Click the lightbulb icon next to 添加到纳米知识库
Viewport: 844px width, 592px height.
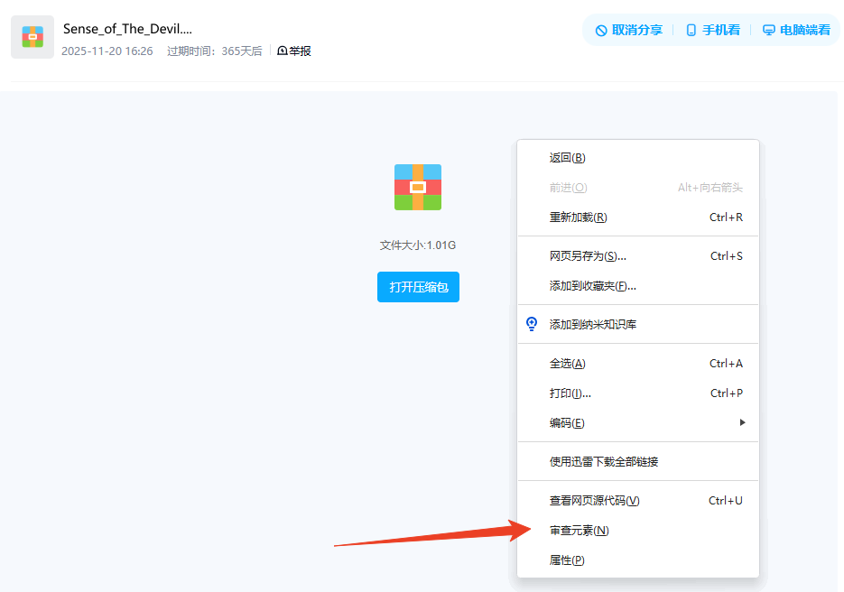[x=528, y=323]
